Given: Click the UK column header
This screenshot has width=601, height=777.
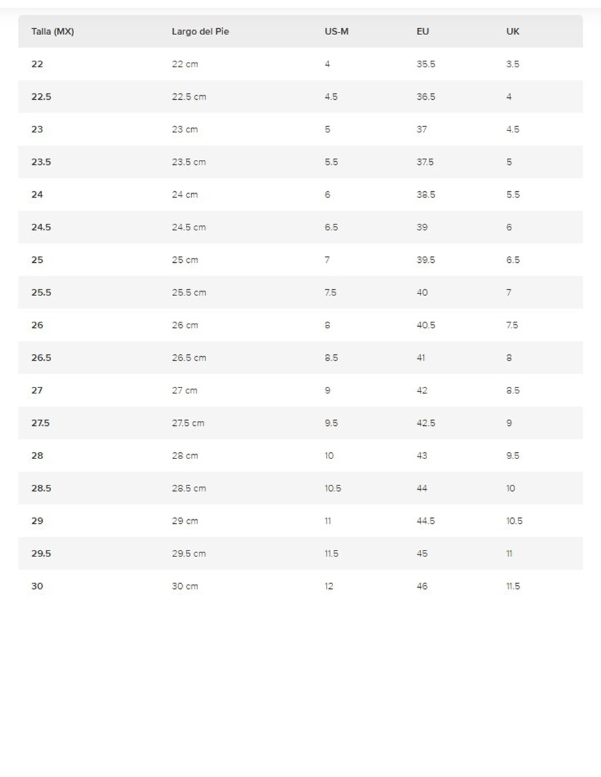Looking at the screenshot, I should [x=513, y=31].
